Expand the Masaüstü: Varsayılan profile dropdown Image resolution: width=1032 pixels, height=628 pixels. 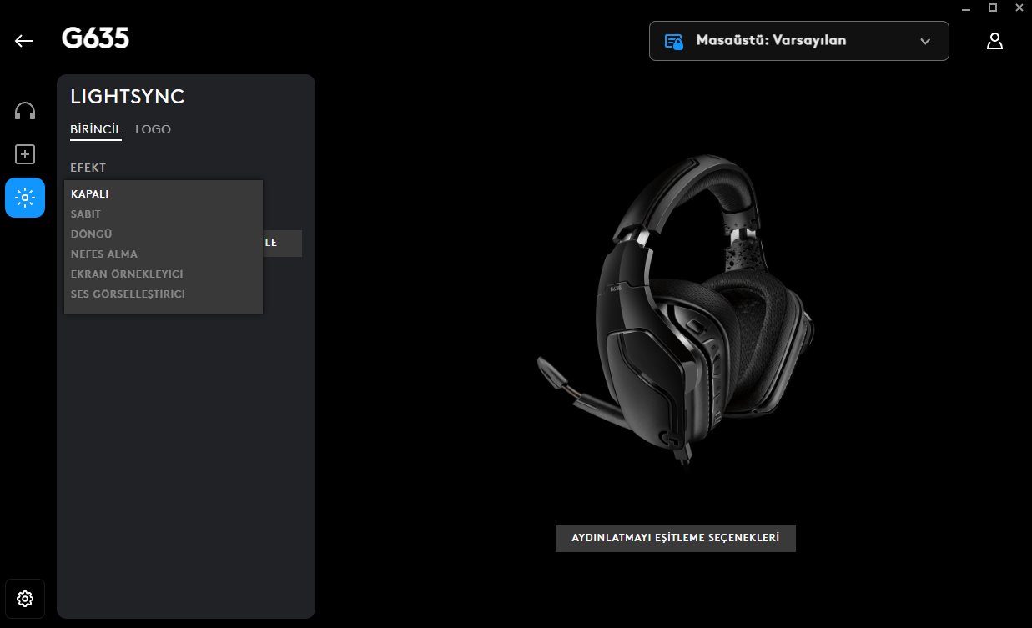click(798, 41)
